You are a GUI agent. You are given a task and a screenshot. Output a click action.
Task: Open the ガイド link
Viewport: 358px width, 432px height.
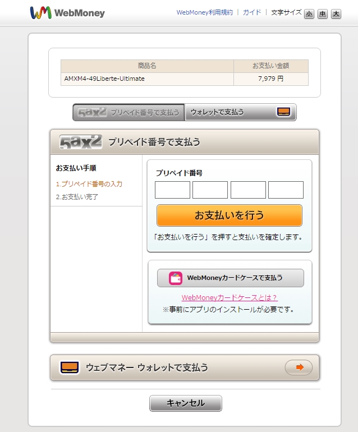[252, 12]
